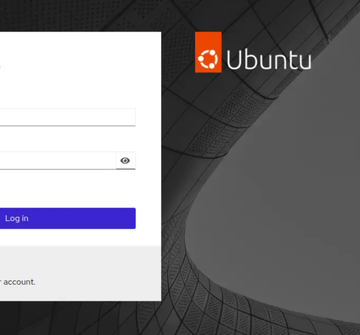Click the orange Ubuntu circle-of-friends logo
Image resolution: width=360 pixels, height=335 pixels.
[x=208, y=59]
